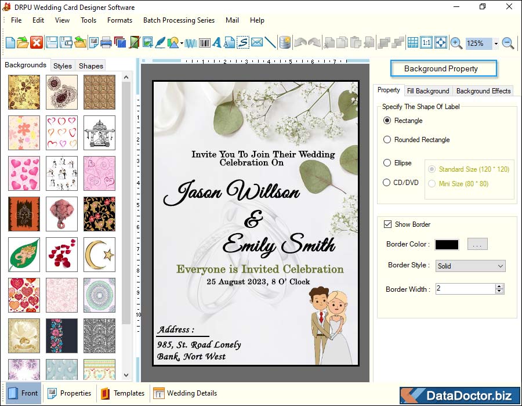Switch to the Styles tab
The width and height of the screenshot is (522, 406).
63,66
